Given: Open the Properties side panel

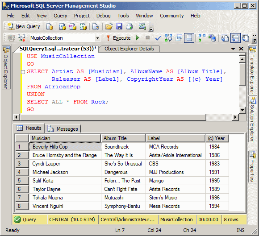Looking at the screenshot, I should [x=252, y=167].
